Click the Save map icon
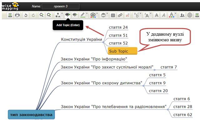This screenshot has height=120, width=200. (10, 15)
